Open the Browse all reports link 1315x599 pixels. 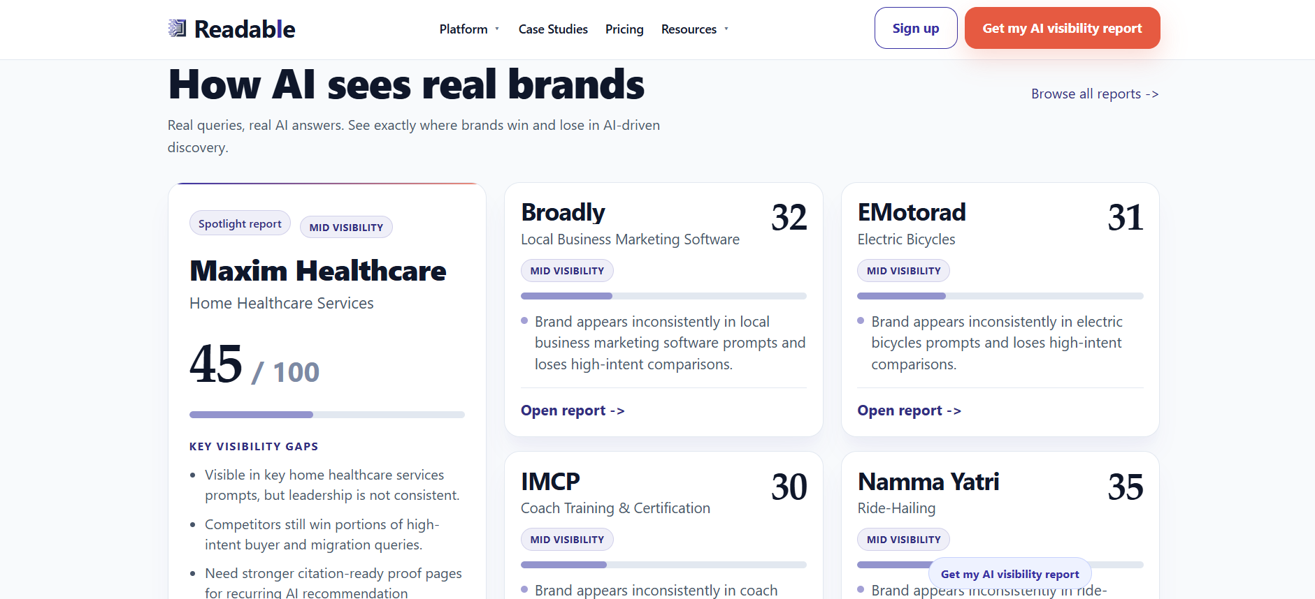click(x=1095, y=94)
